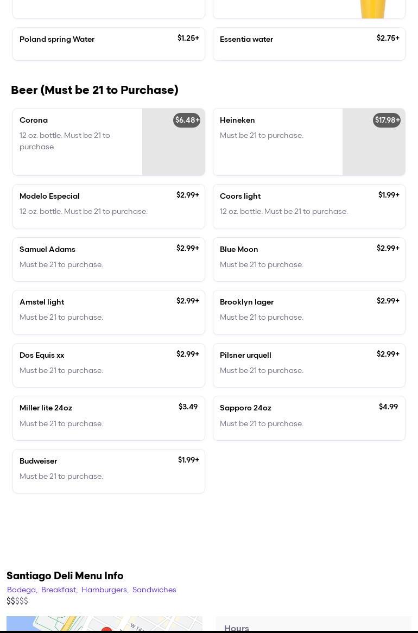418x633 pixels.
Task: Pick the Amstel light item
Action: coord(109,312)
